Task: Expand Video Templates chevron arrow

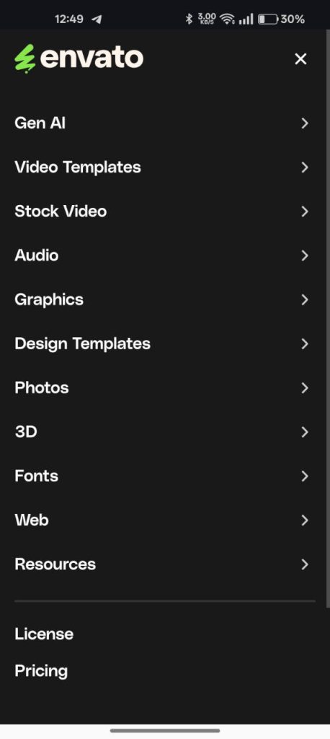Action: point(305,167)
